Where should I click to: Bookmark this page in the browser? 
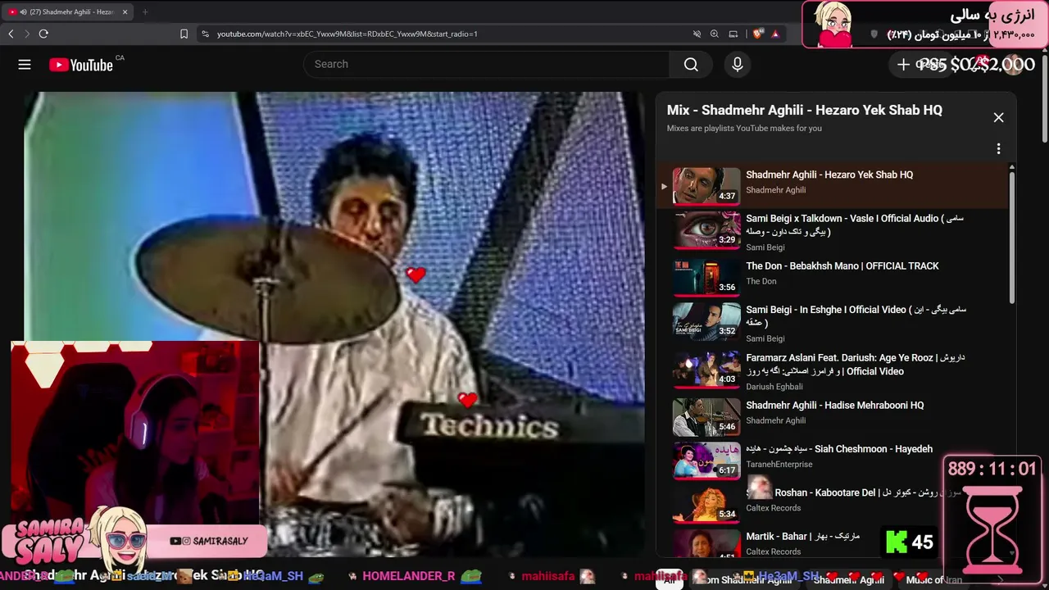184,34
